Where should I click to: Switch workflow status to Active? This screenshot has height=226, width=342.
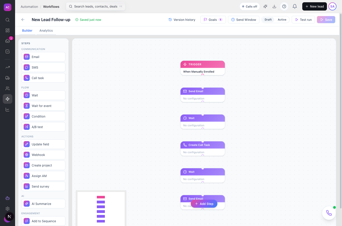282,20
